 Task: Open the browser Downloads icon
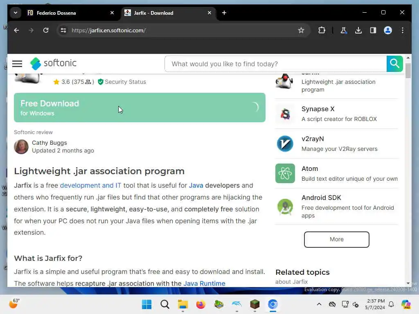pos(358,30)
